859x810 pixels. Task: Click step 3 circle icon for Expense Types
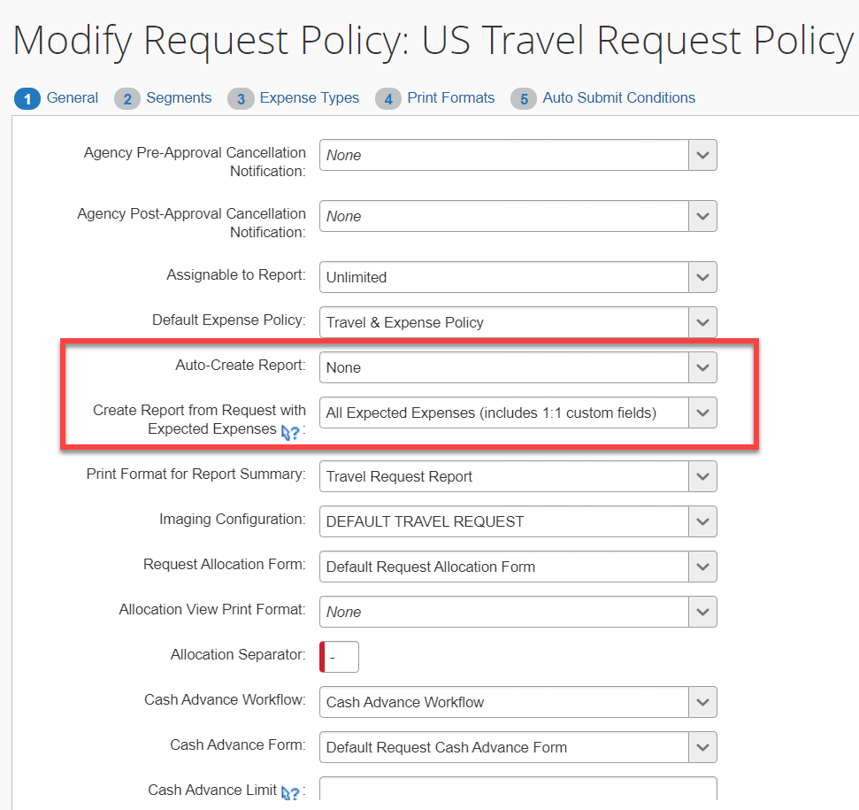tap(240, 99)
